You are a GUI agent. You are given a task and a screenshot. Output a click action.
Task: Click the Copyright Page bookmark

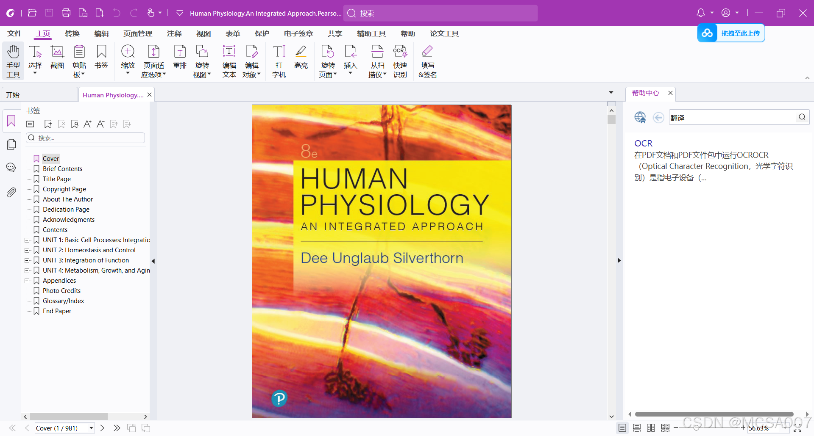(64, 189)
